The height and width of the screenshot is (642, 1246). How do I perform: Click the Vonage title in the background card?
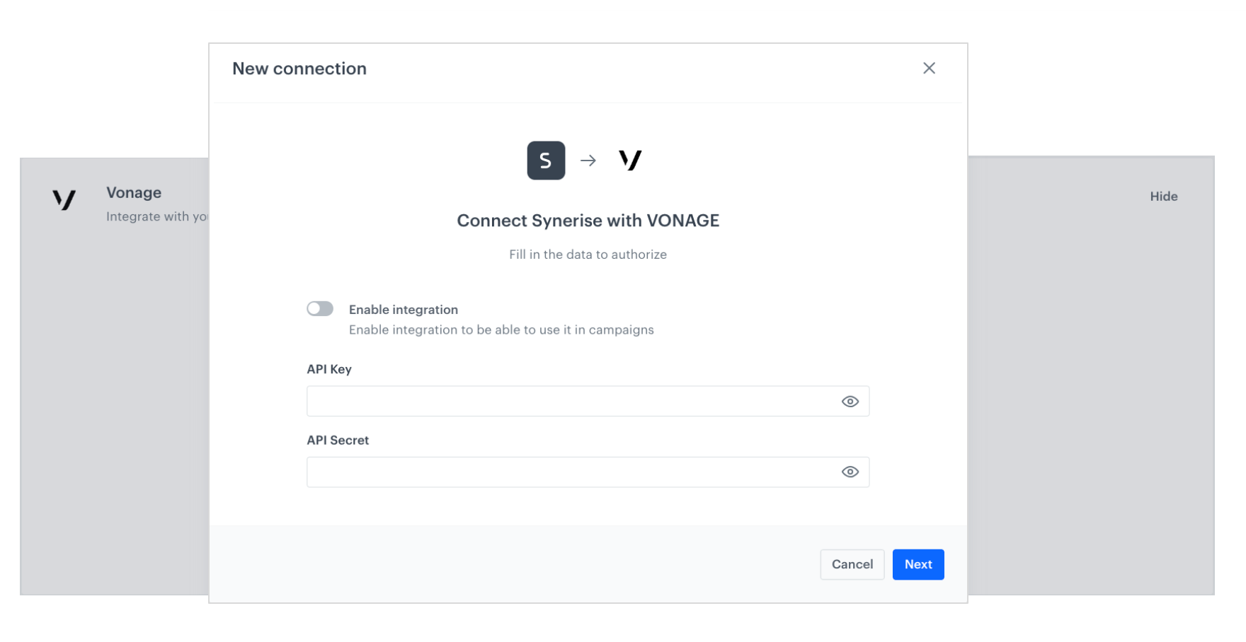(x=134, y=192)
